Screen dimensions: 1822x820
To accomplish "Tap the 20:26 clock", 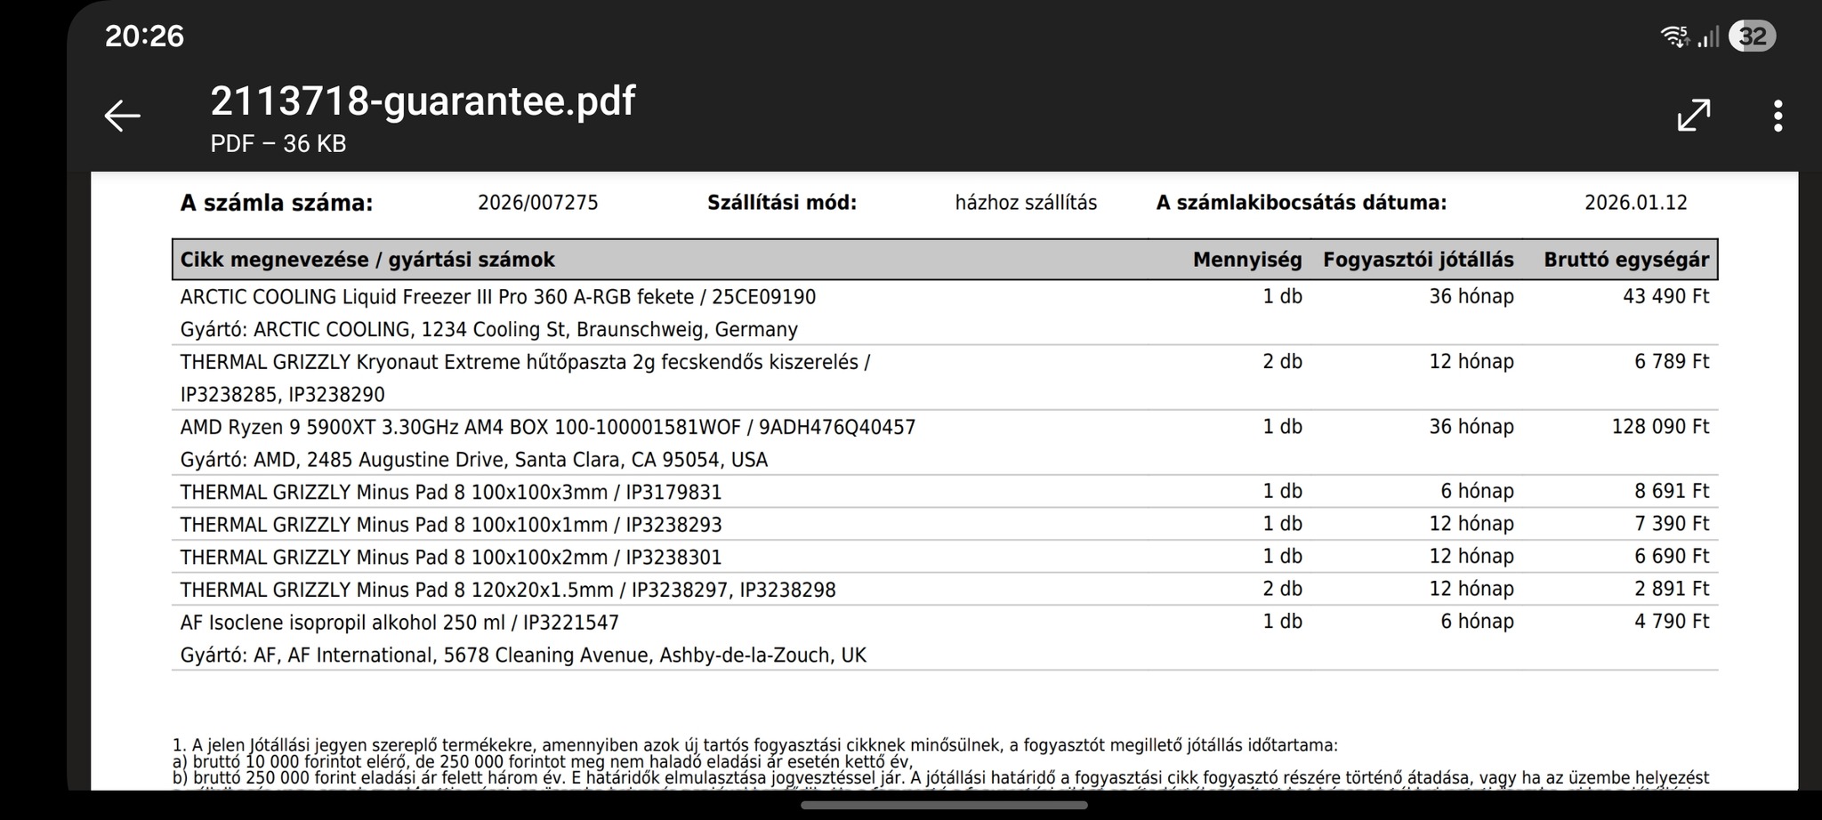I will (144, 36).
